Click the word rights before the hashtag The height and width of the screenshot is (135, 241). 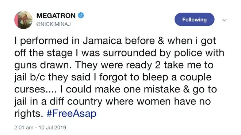click(x=28, y=114)
